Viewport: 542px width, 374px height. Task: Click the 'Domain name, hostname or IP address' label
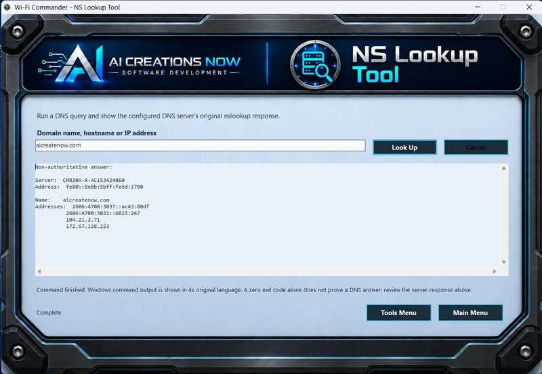[x=96, y=133]
